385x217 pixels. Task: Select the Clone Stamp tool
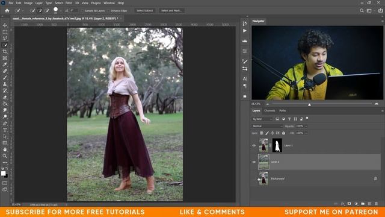(x=5, y=84)
